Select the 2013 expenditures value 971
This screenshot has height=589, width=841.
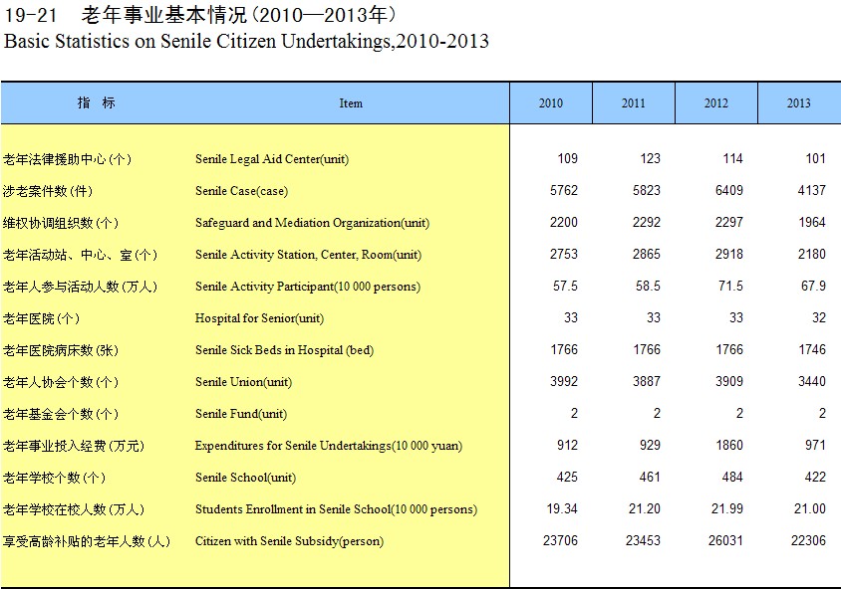[814, 445]
